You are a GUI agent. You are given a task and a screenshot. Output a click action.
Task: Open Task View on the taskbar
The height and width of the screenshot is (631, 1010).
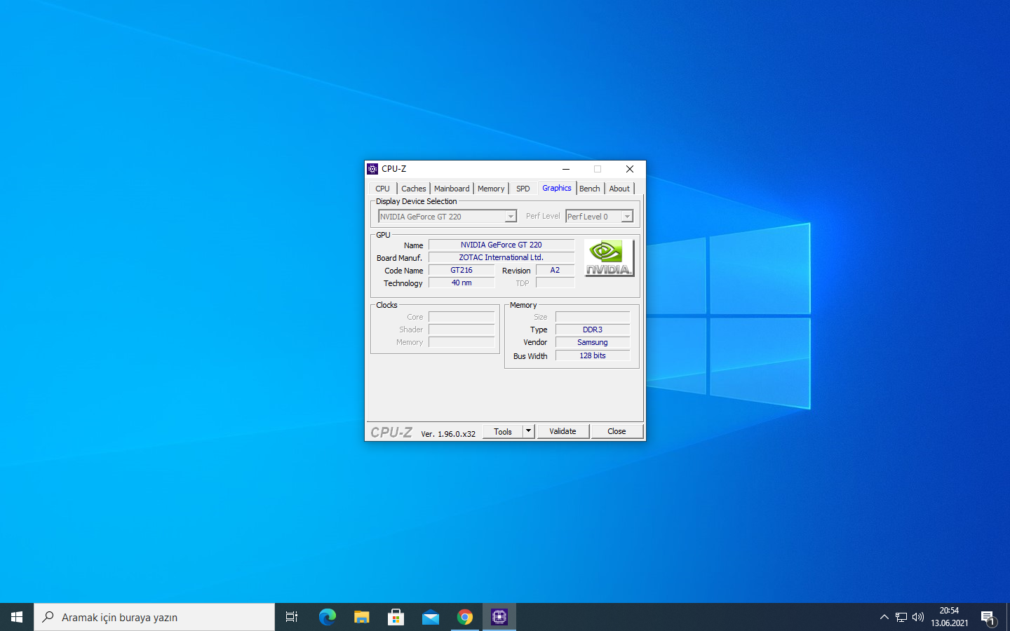[292, 617]
